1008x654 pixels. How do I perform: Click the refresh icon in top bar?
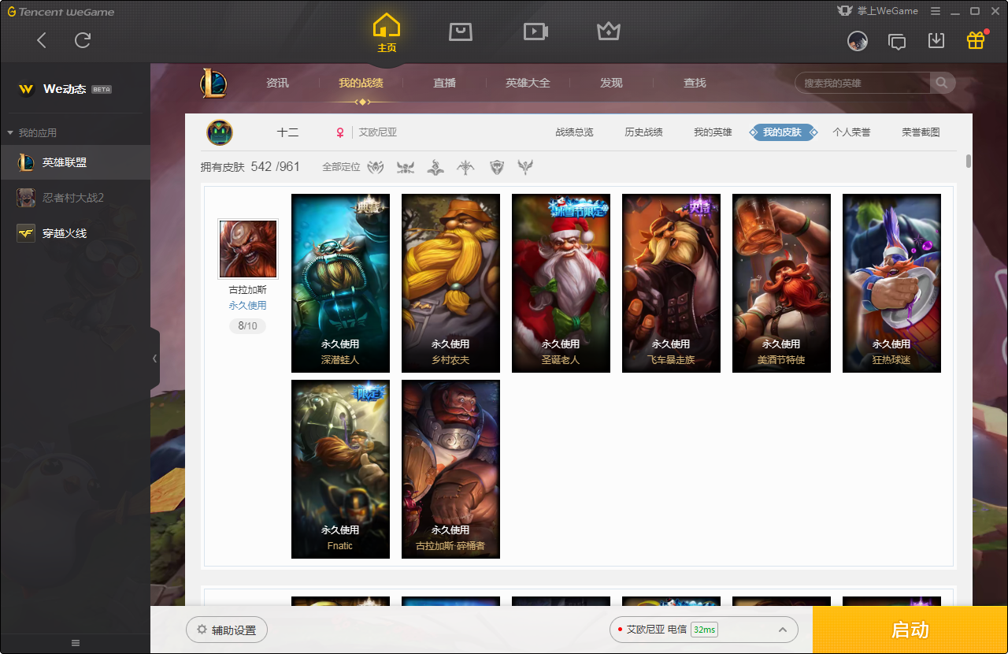(x=83, y=40)
